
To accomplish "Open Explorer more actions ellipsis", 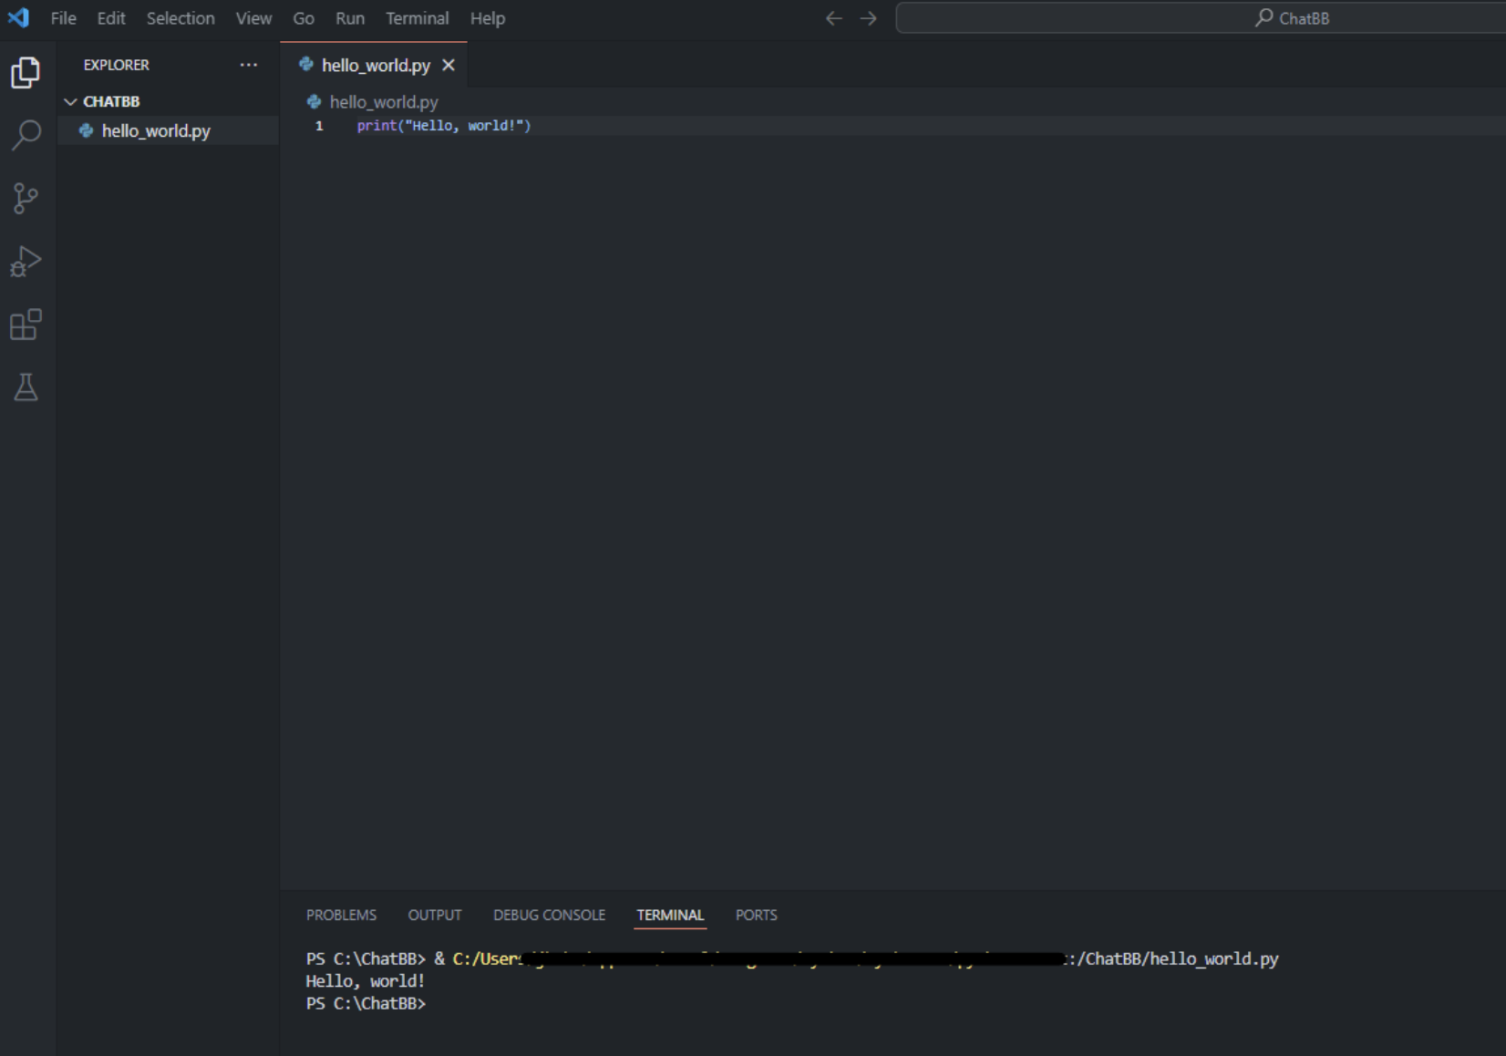I will (249, 65).
